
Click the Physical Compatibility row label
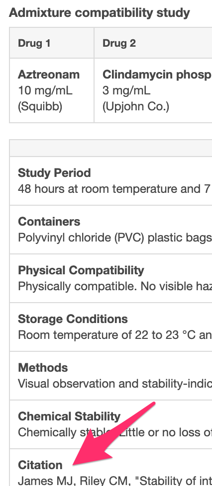(81, 270)
